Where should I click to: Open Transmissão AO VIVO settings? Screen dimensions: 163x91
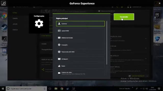(x=80, y=52)
